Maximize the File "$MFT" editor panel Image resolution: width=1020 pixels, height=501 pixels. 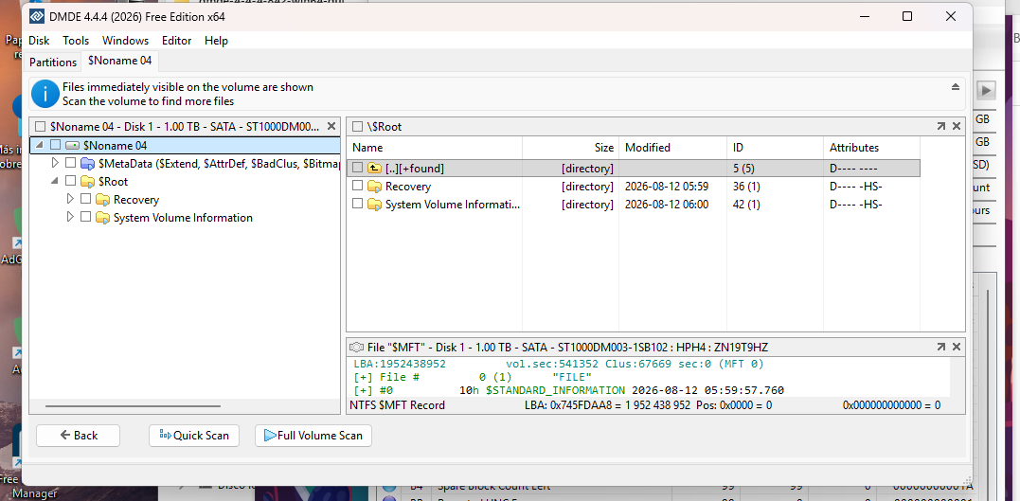pyautogui.click(x=940, y=348)
